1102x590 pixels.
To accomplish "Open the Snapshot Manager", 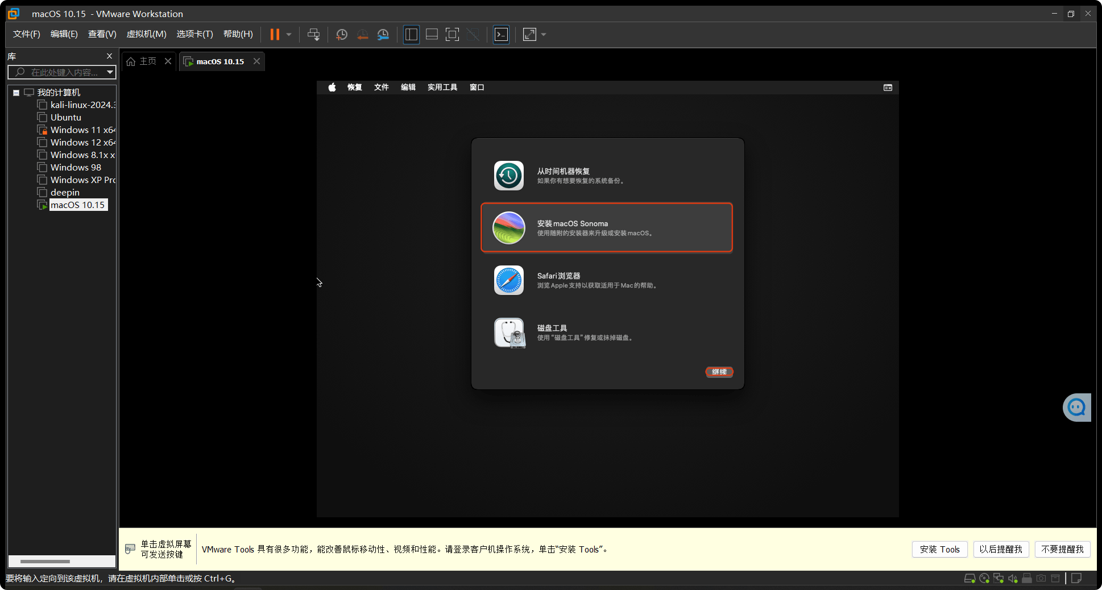I will pos(383,34).
